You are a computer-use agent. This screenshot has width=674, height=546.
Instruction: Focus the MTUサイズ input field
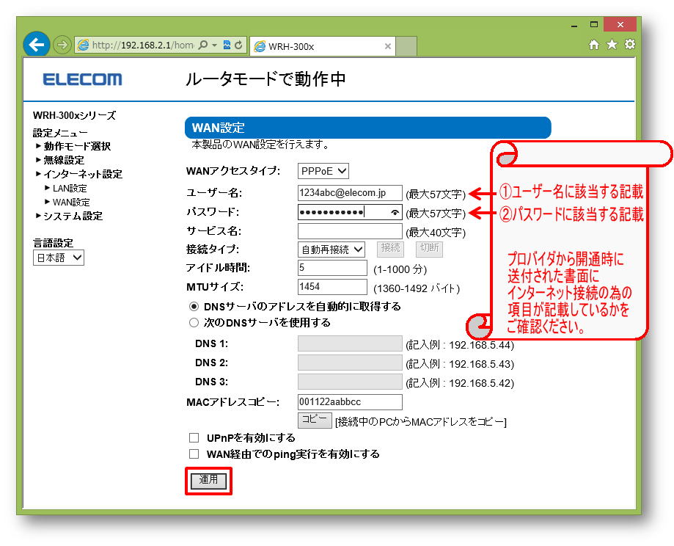point(332,287)
